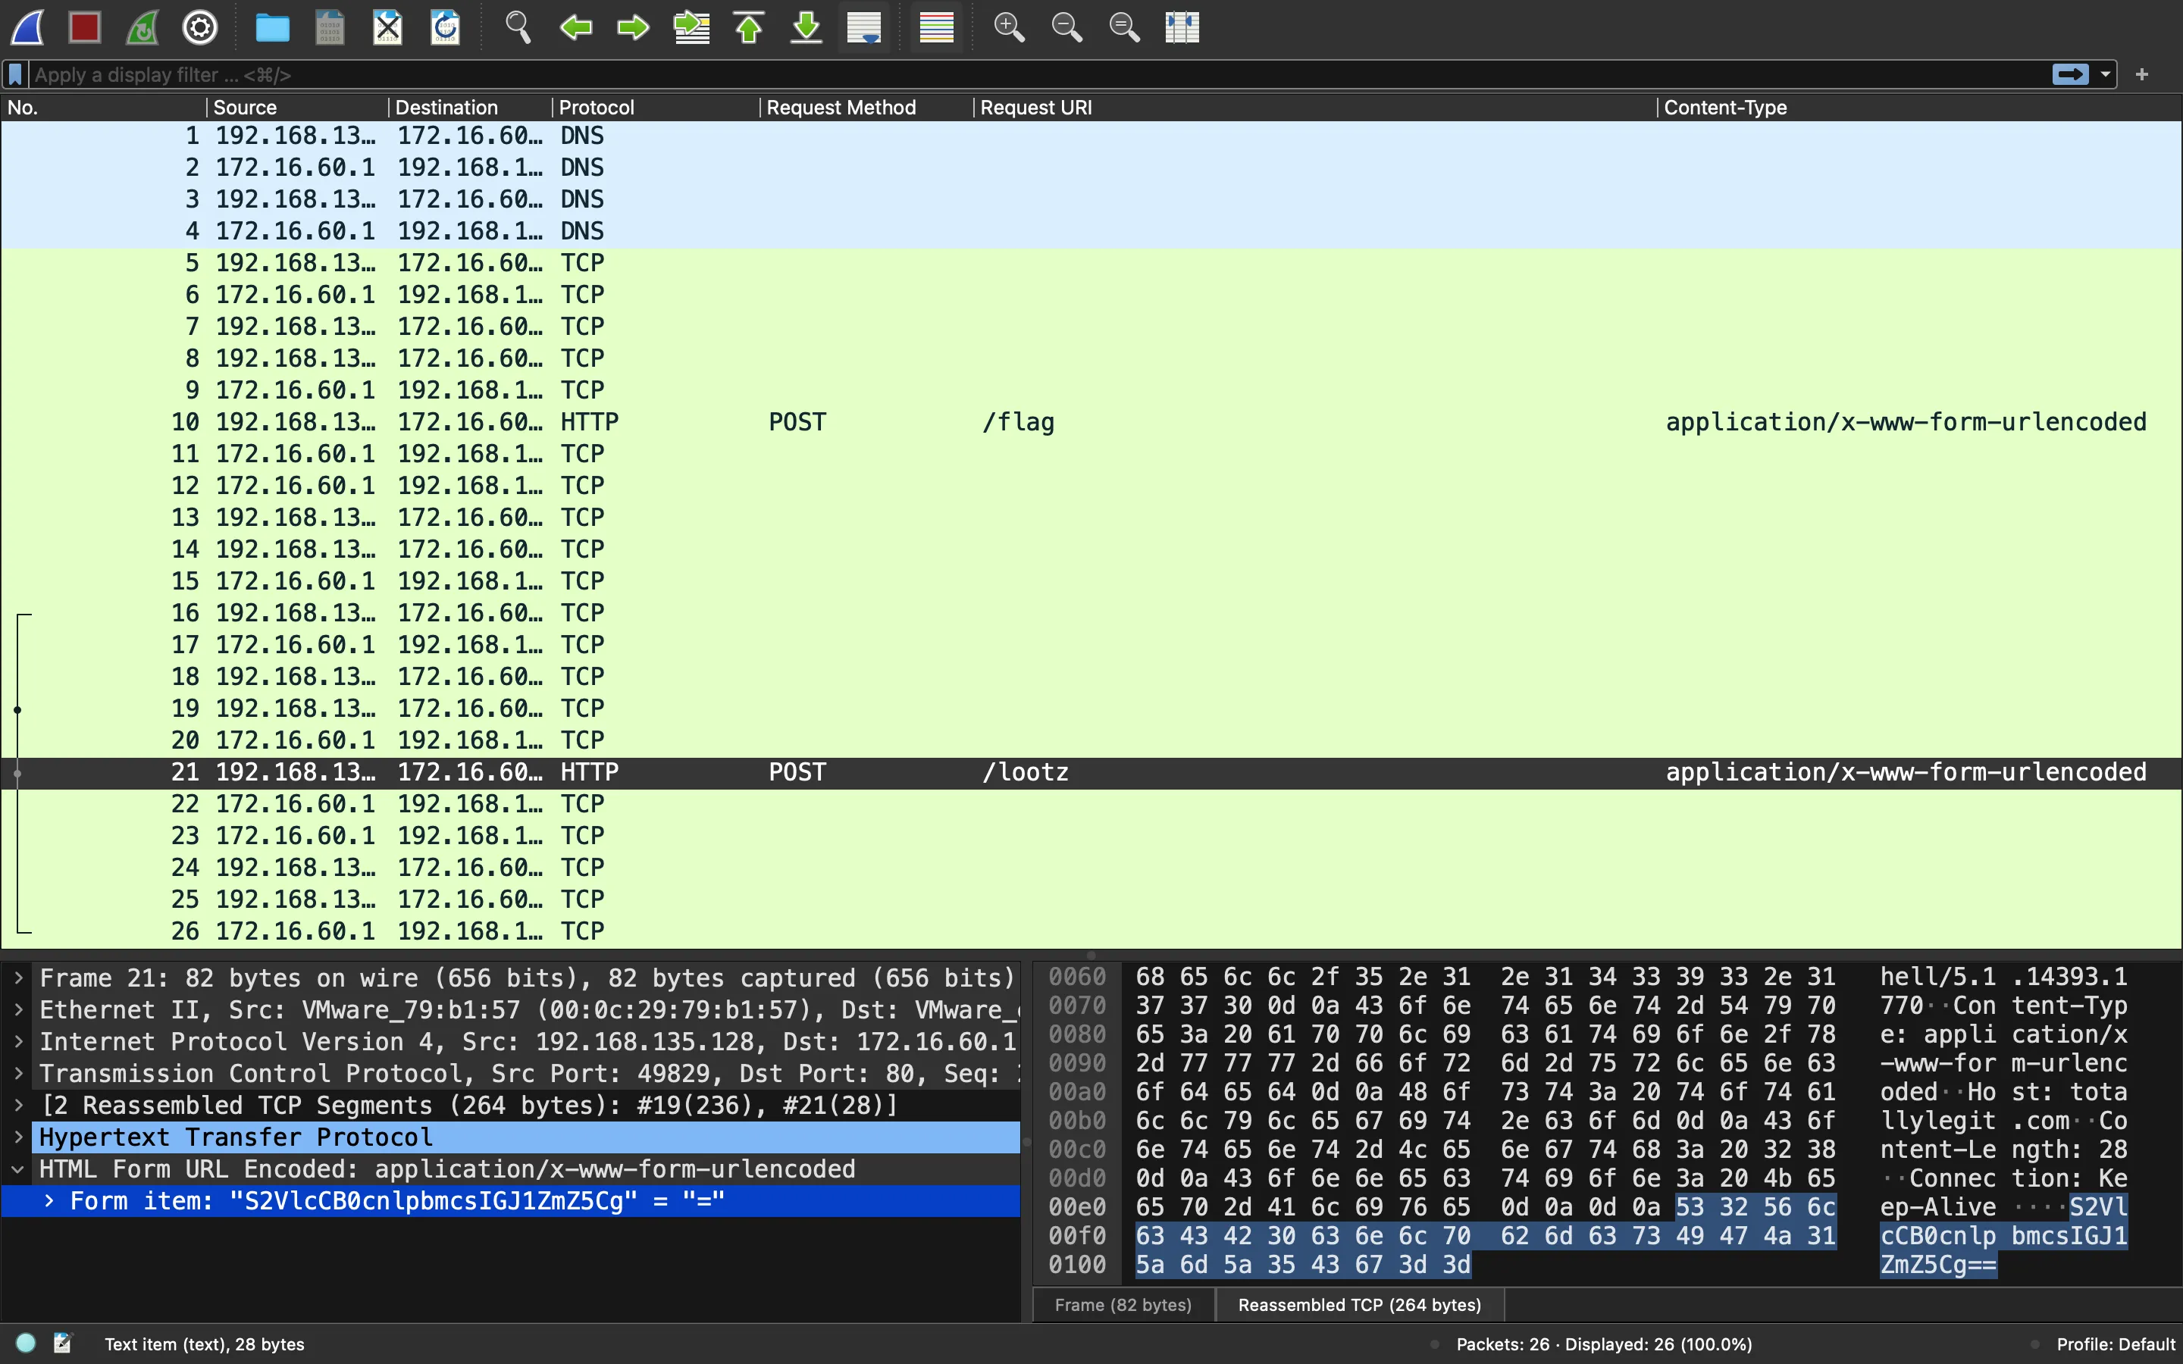Collapse HTML Form URL Encoded node
This screenshot has height=1364, width=2183.
[x=18, y=1169]
